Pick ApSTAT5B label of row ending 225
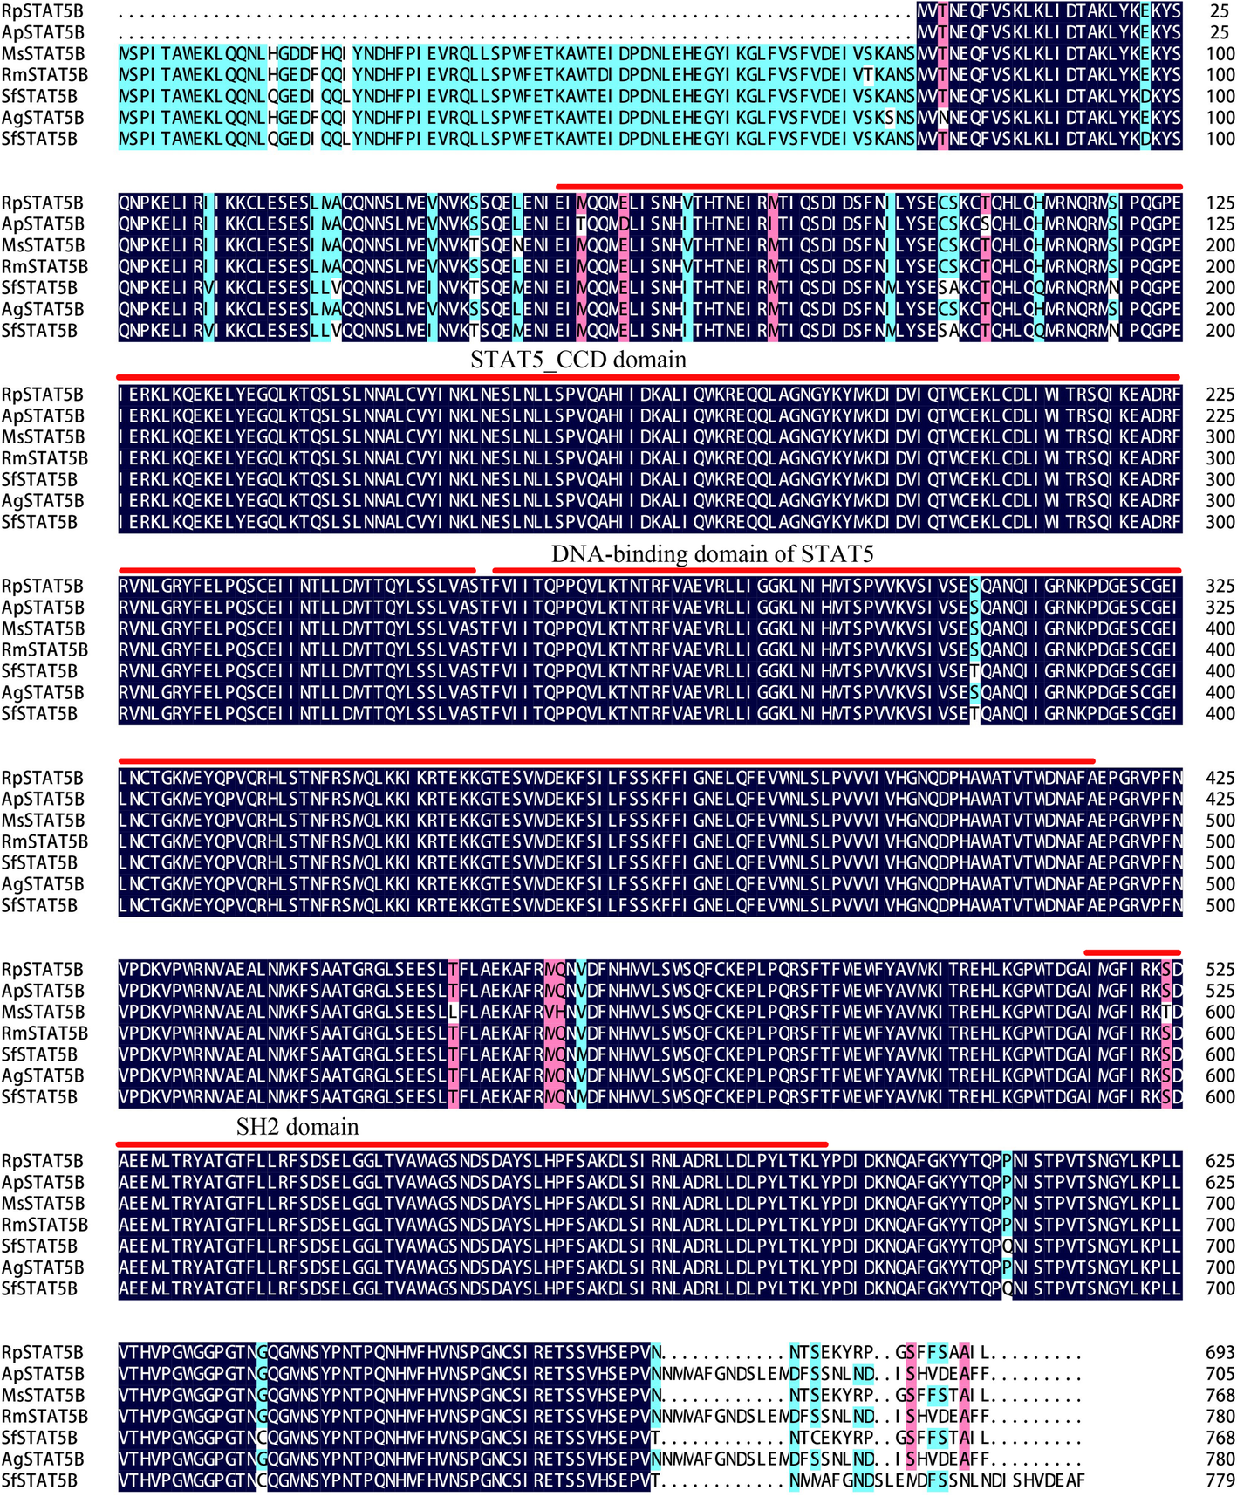 click(43, 416)
